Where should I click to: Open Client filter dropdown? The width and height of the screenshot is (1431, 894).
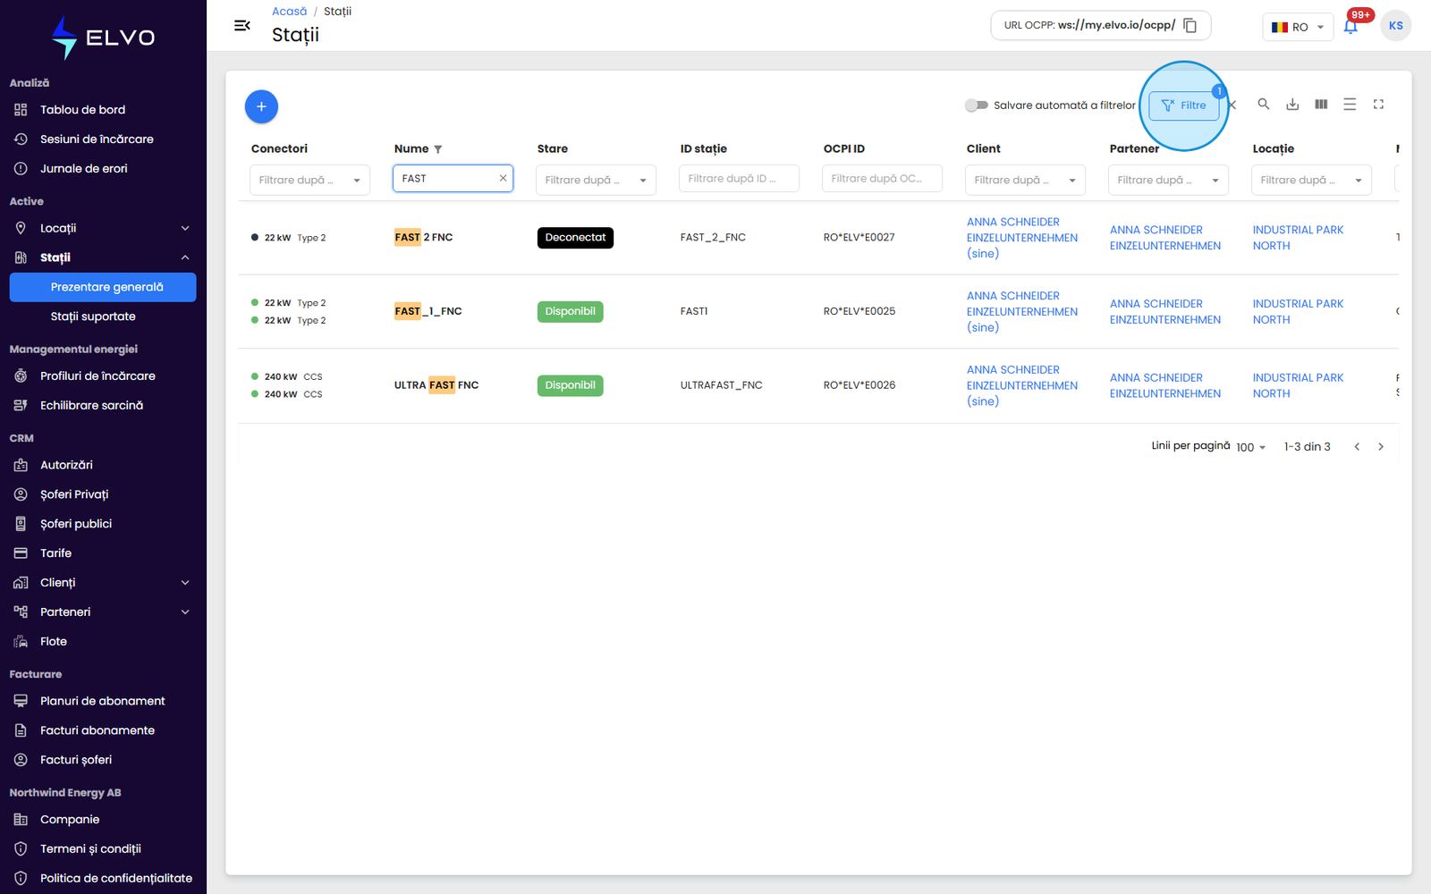coord(1025,180)
